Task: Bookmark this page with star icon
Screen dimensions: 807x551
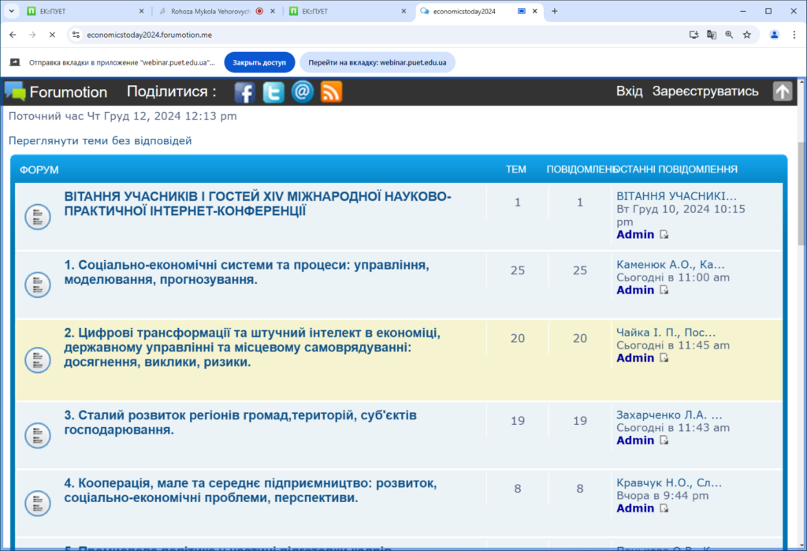Action: click(746, 35)
